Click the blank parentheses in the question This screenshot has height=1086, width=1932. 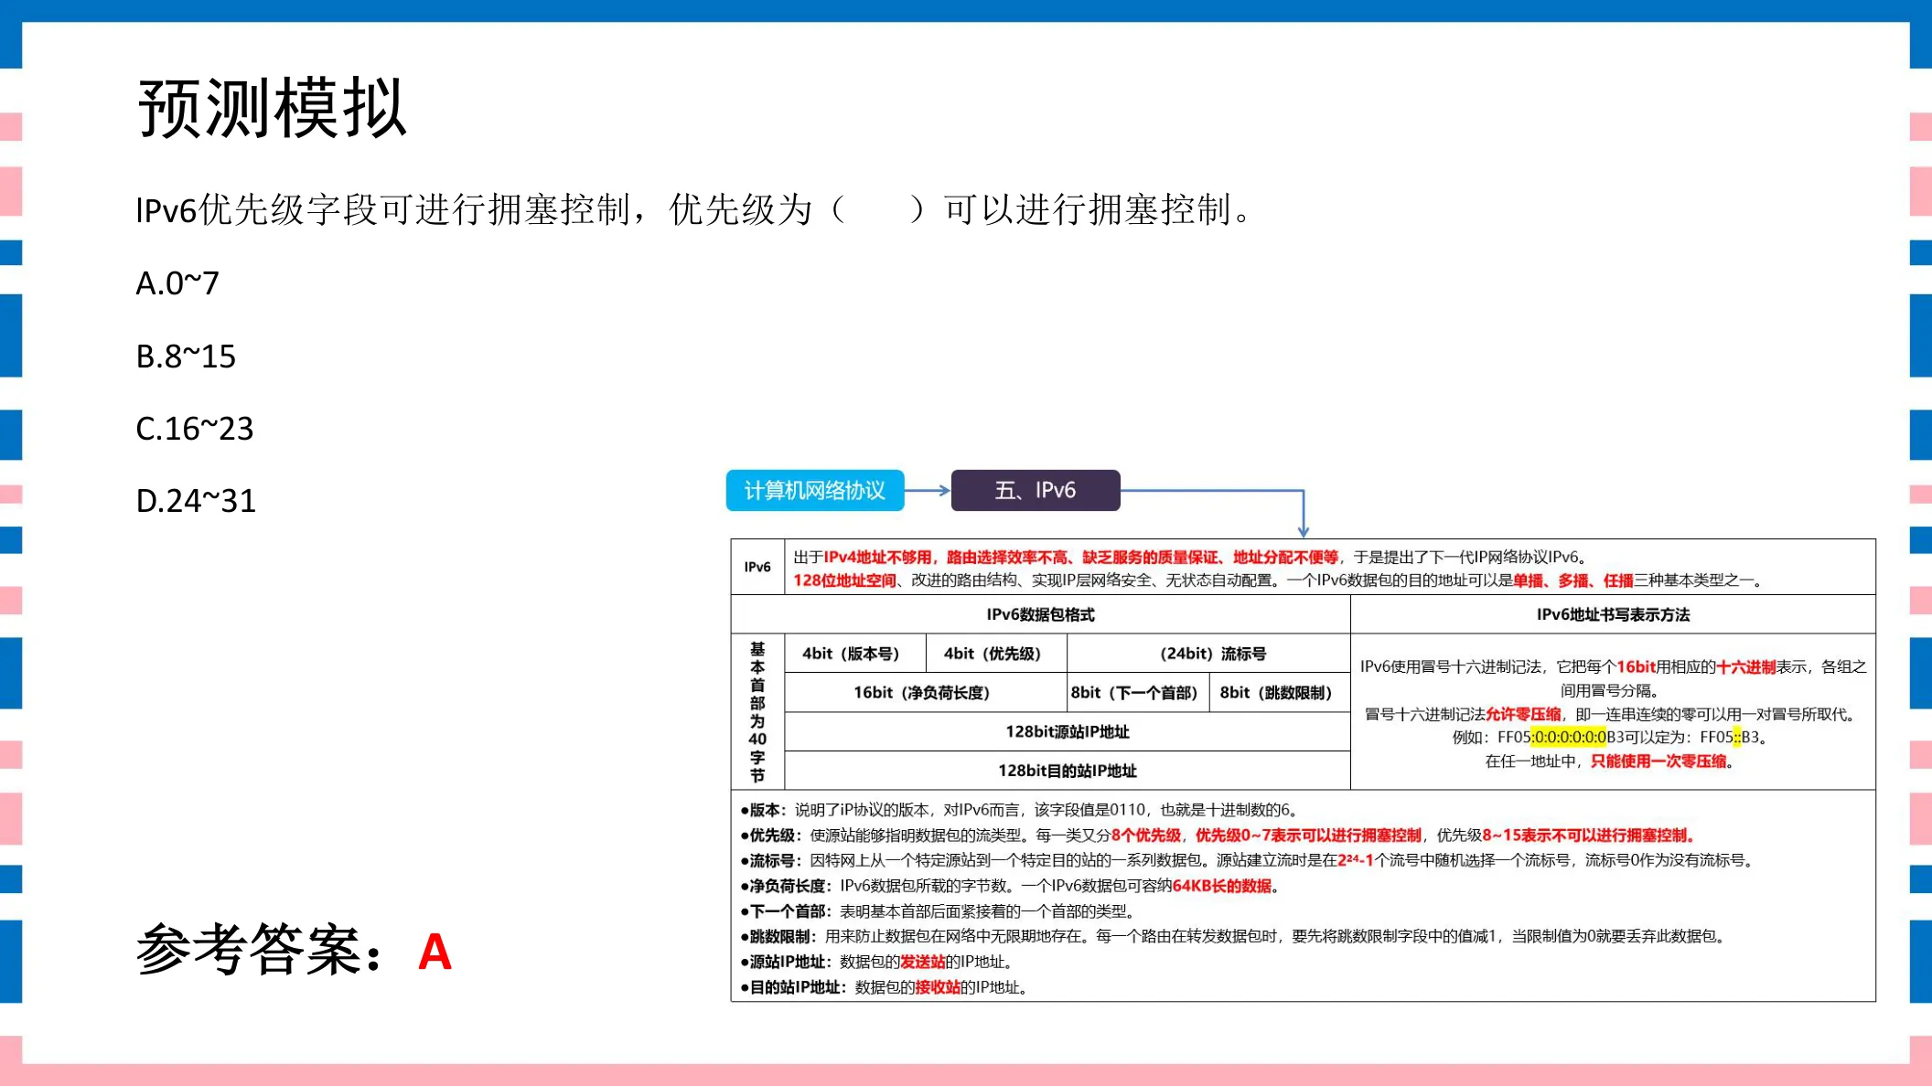(878, 209)
